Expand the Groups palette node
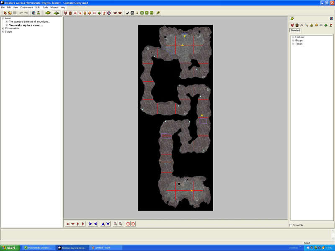Viewport: 335px width, 251px height. [x=293, y=40]
